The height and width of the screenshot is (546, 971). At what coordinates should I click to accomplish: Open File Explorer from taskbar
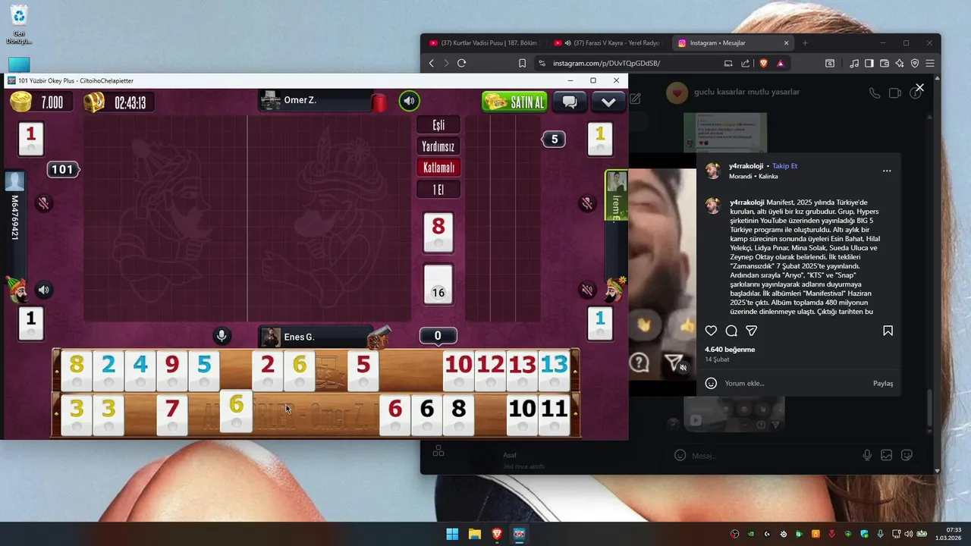click(x=475, y=534)
